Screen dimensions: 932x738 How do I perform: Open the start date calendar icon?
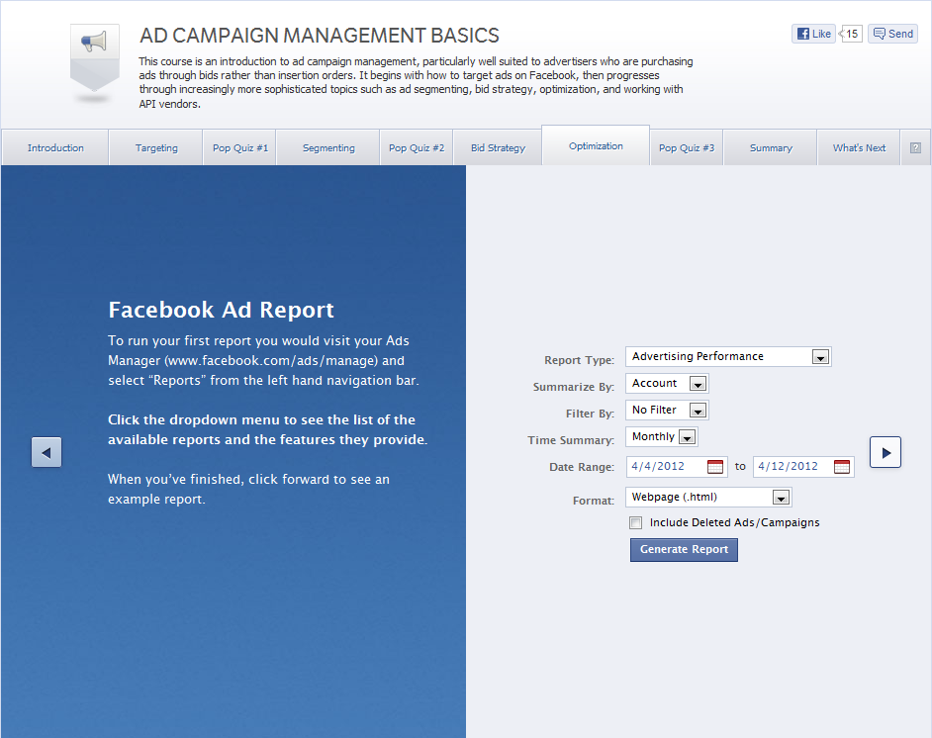[715, 467]
